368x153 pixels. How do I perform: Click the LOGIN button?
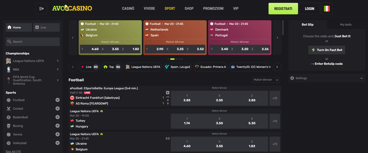[309, 9]
